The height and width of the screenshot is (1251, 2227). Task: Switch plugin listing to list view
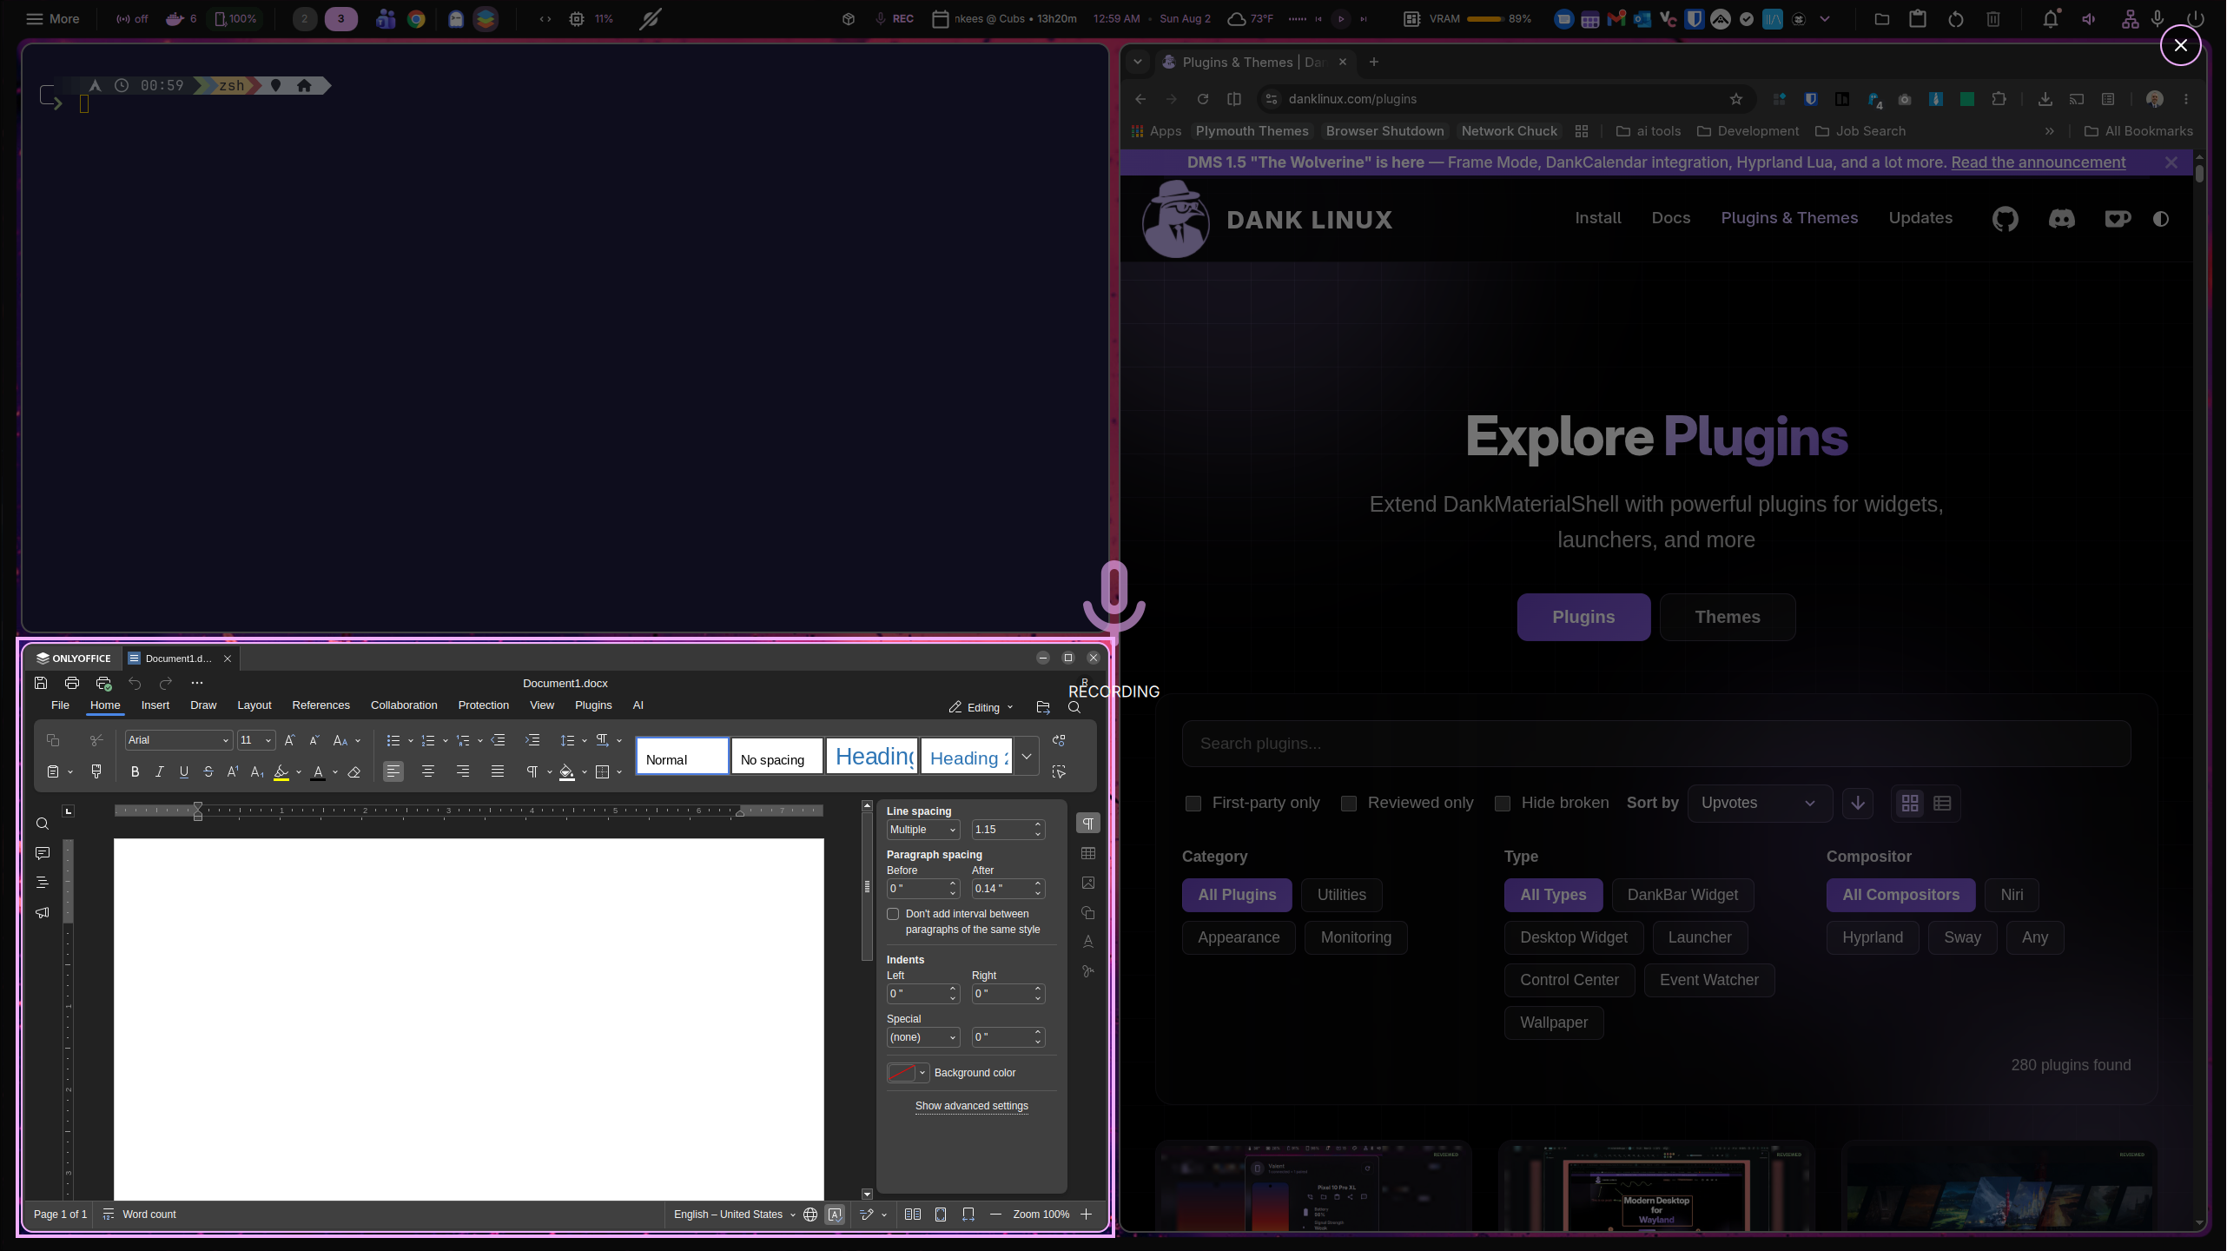point(1943,804)
